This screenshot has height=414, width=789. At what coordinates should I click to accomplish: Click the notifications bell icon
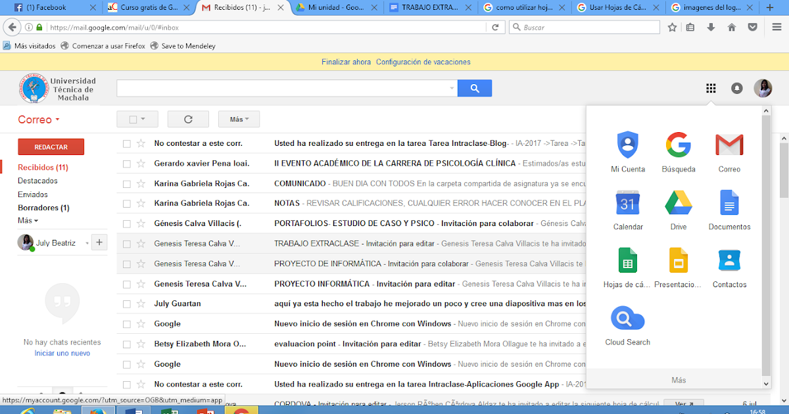[736, 88]
